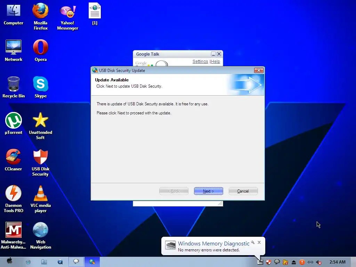Click the memory chip icon in notification balloon
Viewport: 356px width, 267px height.
tap(170, 245)
